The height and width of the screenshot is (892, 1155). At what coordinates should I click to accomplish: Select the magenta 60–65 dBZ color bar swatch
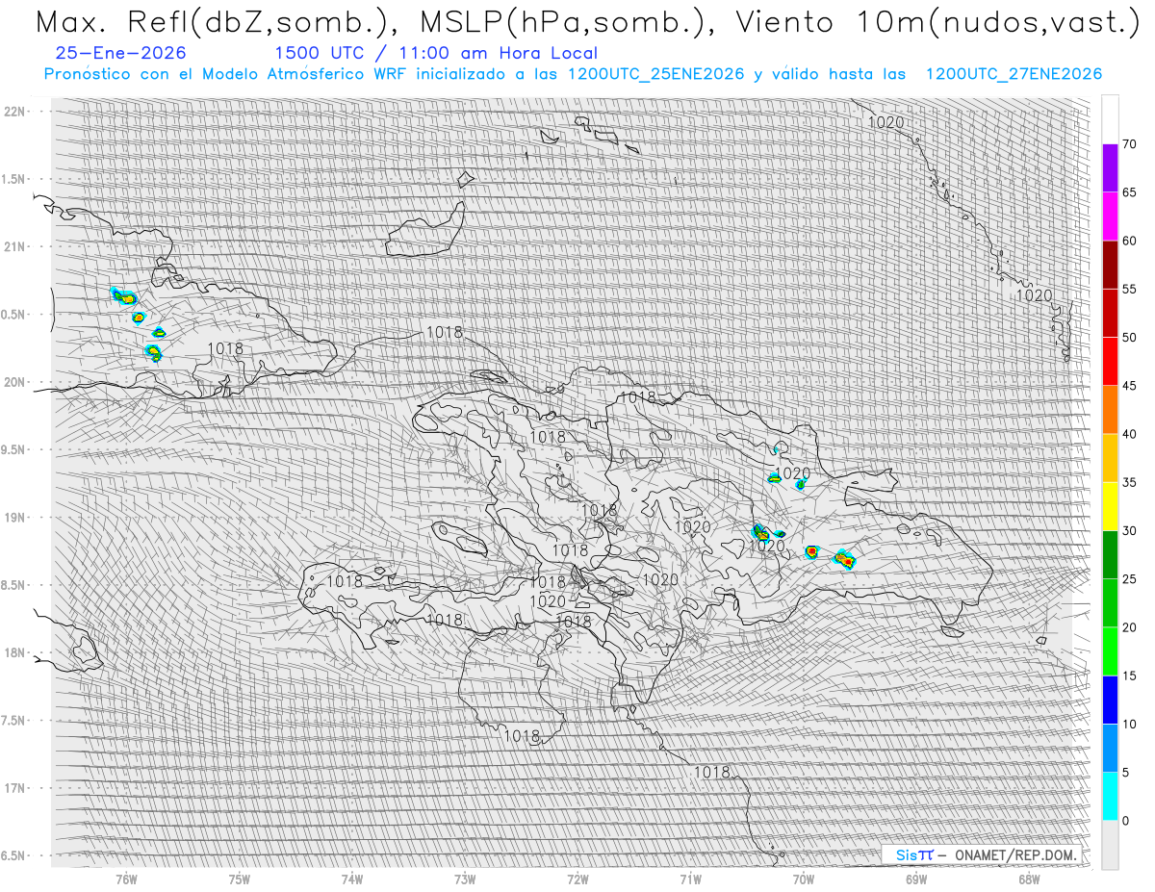(x=1110, y=217)
